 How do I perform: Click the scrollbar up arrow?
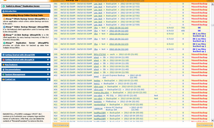[x=212, y=4]
